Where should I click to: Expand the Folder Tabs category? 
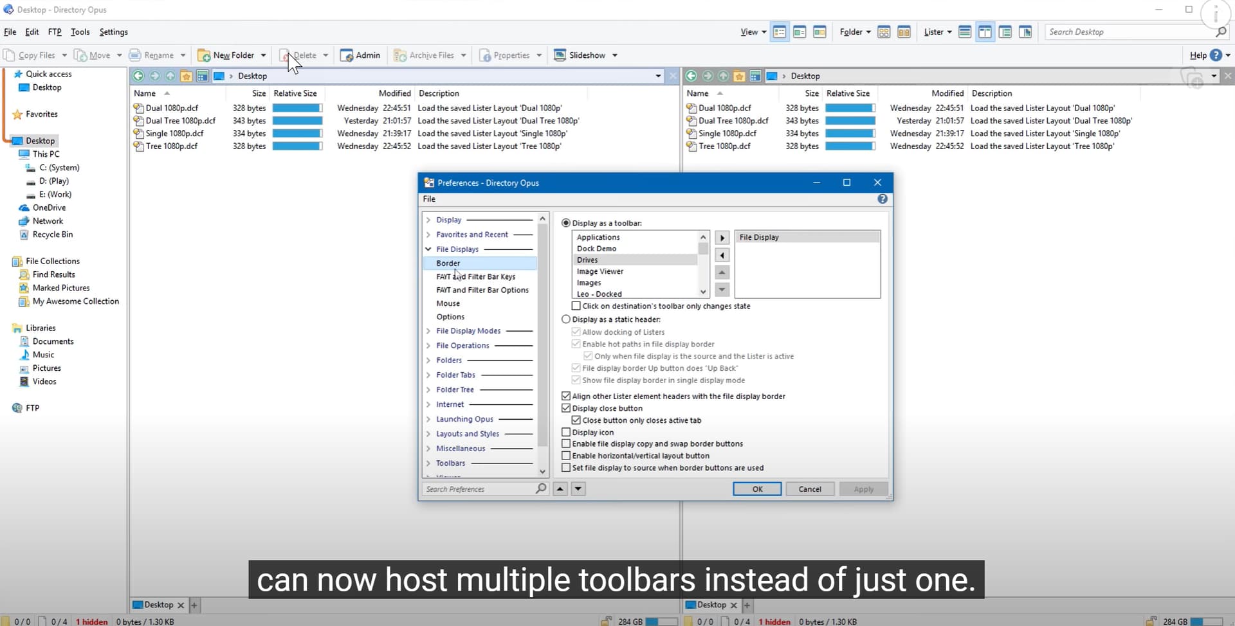coord(428,375)
